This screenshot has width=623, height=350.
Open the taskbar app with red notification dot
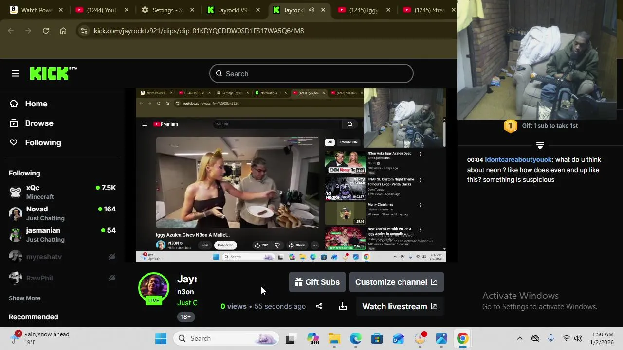point(420,338)
